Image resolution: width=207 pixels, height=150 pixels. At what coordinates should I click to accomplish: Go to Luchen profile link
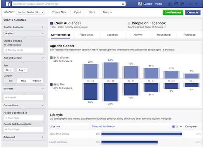pos(147,4)
